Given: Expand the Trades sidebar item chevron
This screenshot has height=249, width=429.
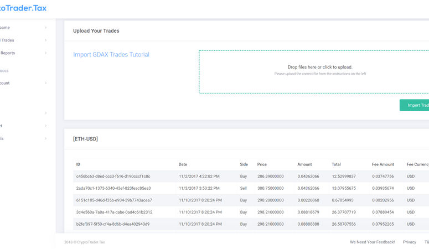Looking at the screenshot, I should click(x=46, y=40).
